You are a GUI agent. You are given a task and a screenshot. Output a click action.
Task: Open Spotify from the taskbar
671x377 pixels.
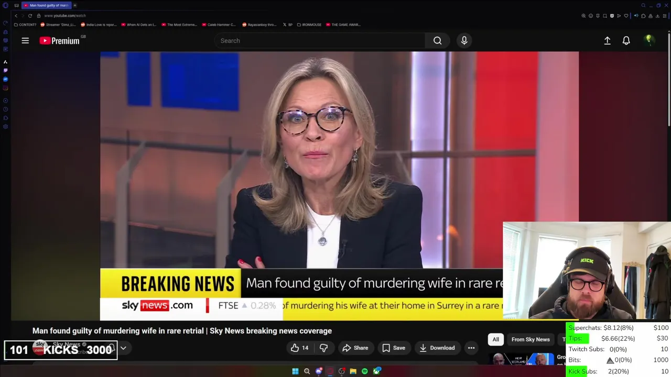(x=364, y=371)
